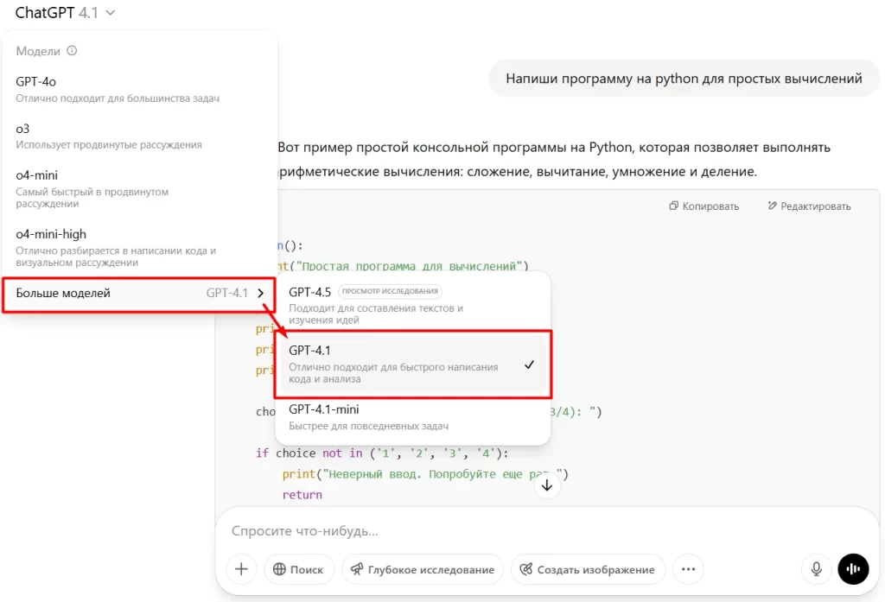Click the info icon next to Модели
Viewport: 885px width, 602px height.
click(x=72, y=51)
